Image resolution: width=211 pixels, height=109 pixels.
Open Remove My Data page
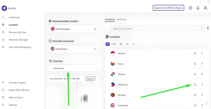point(17,32)
